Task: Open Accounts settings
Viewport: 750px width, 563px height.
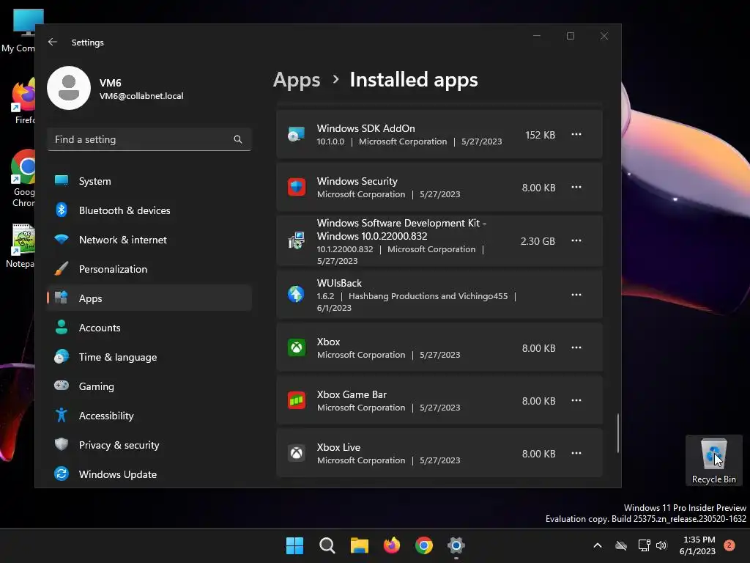Action: tap(149, 328)
